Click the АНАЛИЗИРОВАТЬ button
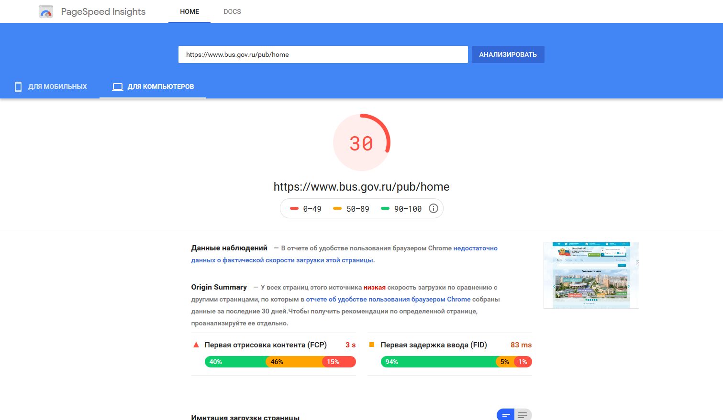The image size is (723, 420). tap(508, 54)
